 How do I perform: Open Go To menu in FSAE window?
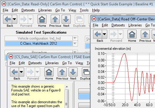pos(67,63)
